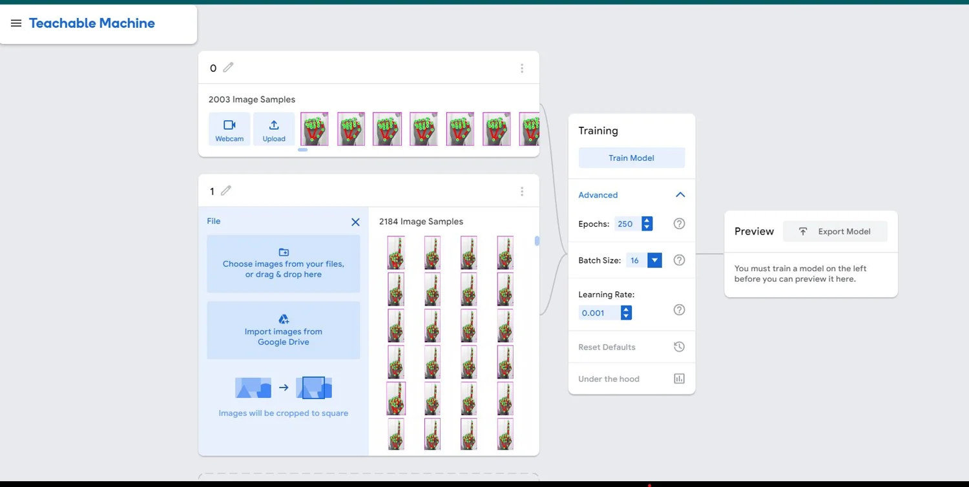Screen dimensions: 969x487
Task: Start training with Train Model button
Action: tap(631, 158)
